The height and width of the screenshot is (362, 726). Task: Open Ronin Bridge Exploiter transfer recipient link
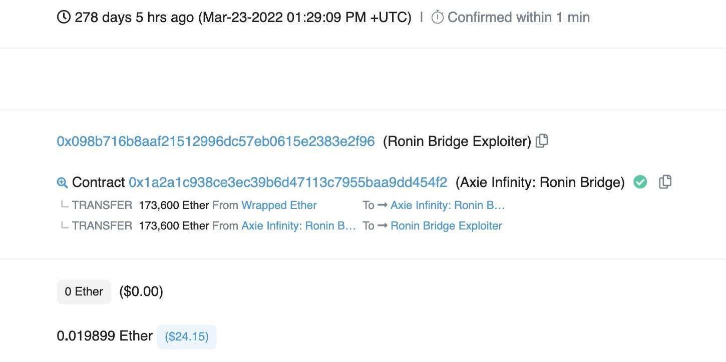tap(446, 226)
